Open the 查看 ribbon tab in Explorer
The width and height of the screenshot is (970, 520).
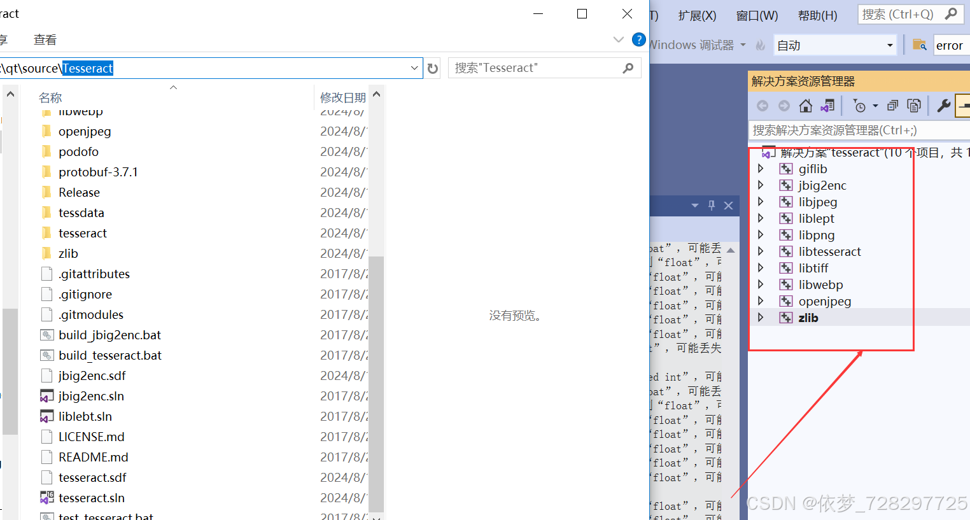(45, 39)
